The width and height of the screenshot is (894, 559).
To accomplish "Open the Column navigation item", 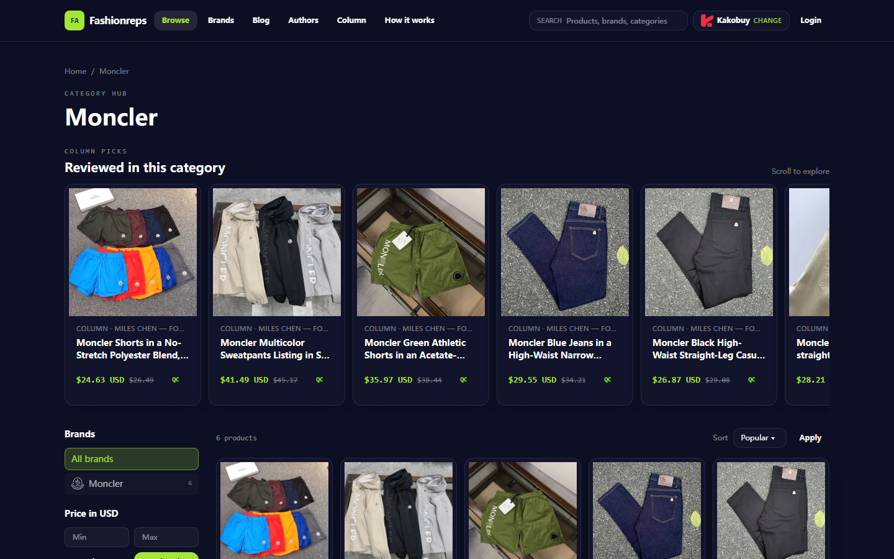I will pos(351,20).
